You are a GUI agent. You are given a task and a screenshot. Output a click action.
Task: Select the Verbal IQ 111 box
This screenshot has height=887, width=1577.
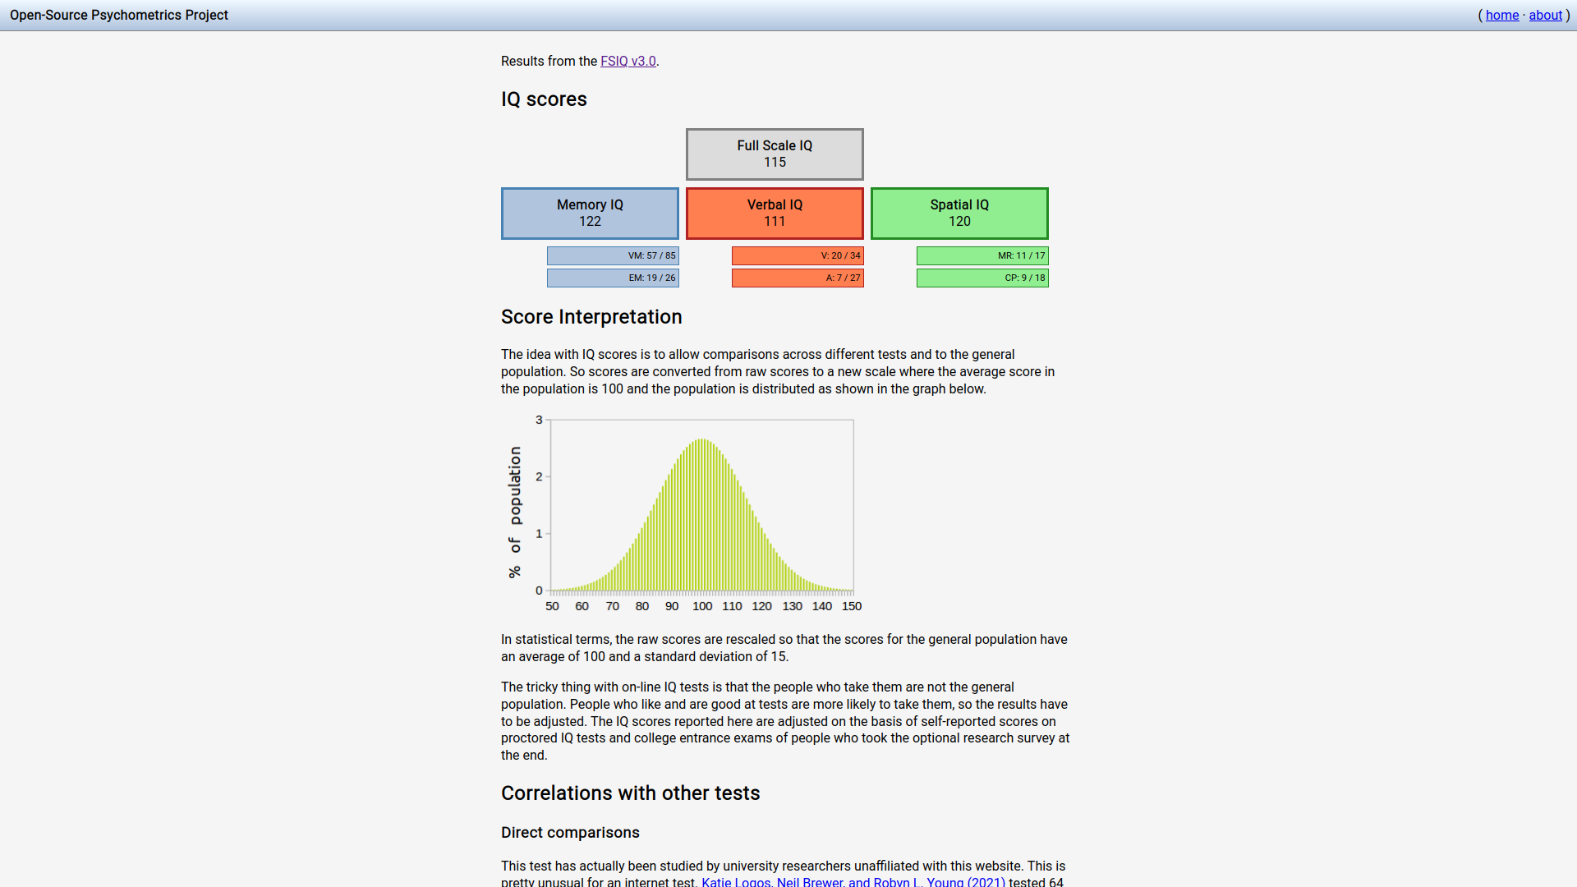click(775, 213)
